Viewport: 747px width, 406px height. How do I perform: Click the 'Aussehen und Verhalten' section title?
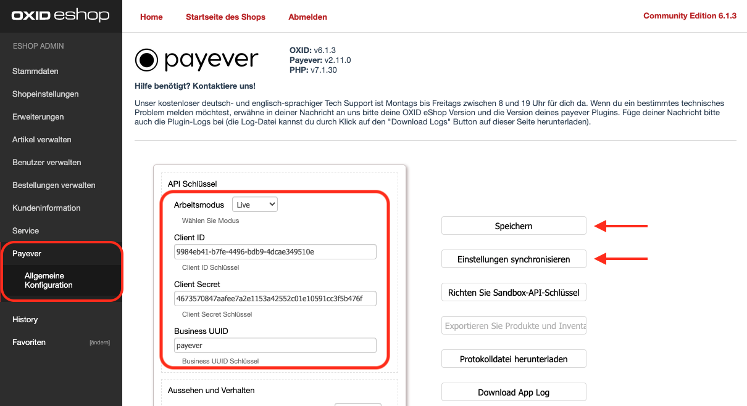coord(211,390)
